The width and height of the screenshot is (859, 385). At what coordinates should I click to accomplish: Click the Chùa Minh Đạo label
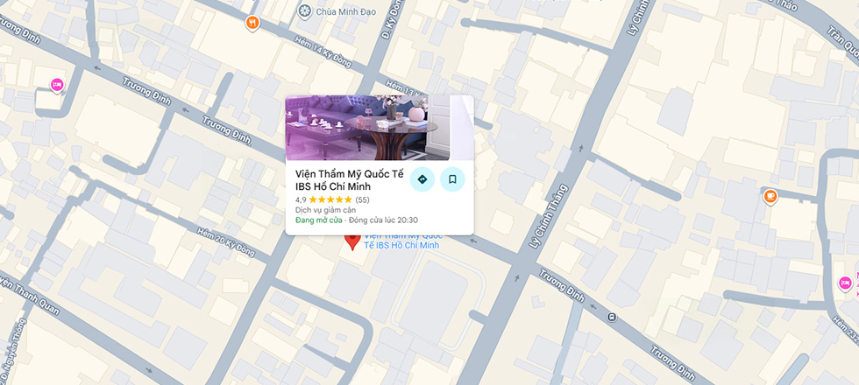tap(339, 10)
